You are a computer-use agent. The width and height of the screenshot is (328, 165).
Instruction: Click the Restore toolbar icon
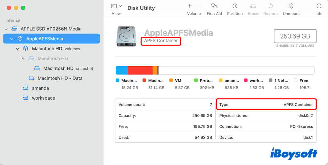[x=270, y=6]
